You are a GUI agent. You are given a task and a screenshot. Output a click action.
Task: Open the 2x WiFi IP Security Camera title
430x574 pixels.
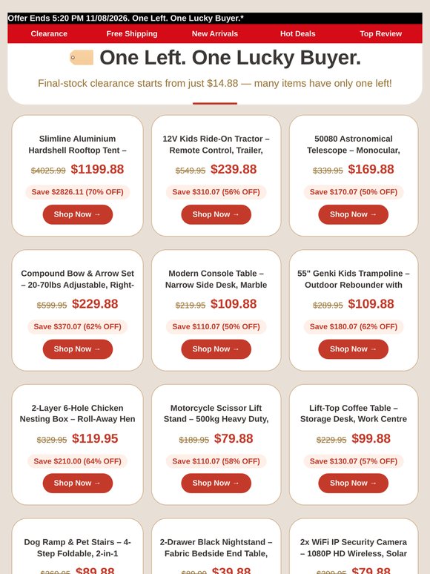[353, 547]
